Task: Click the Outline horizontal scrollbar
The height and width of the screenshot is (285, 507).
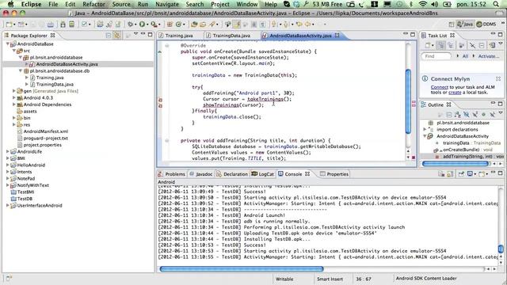Action: (x=456, y=164)
